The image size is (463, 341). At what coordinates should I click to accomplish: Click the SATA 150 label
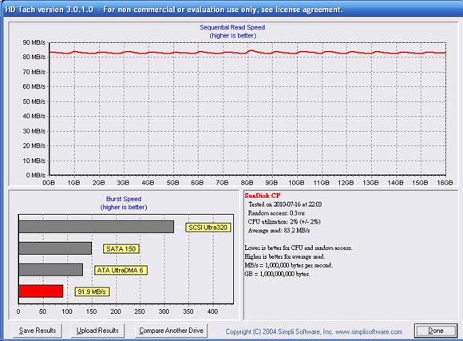(121, 249)
